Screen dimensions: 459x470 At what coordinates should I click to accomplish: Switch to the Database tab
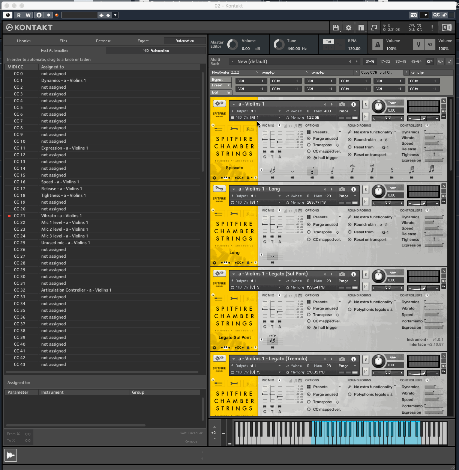click(103, 41)
